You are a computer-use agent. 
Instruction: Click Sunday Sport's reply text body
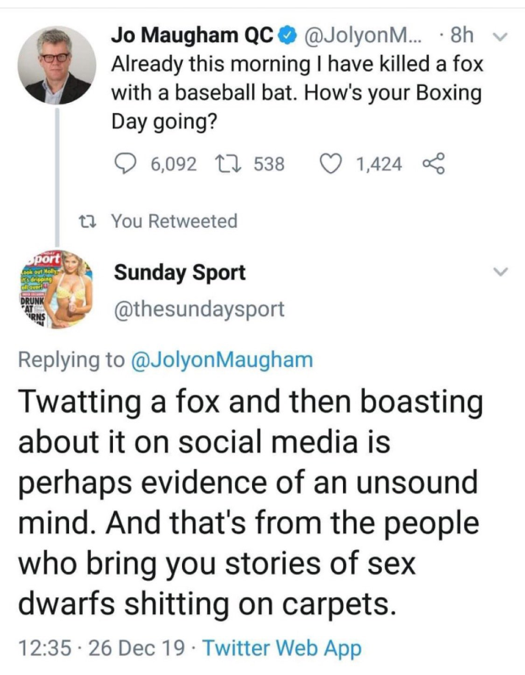click(253, 502)
